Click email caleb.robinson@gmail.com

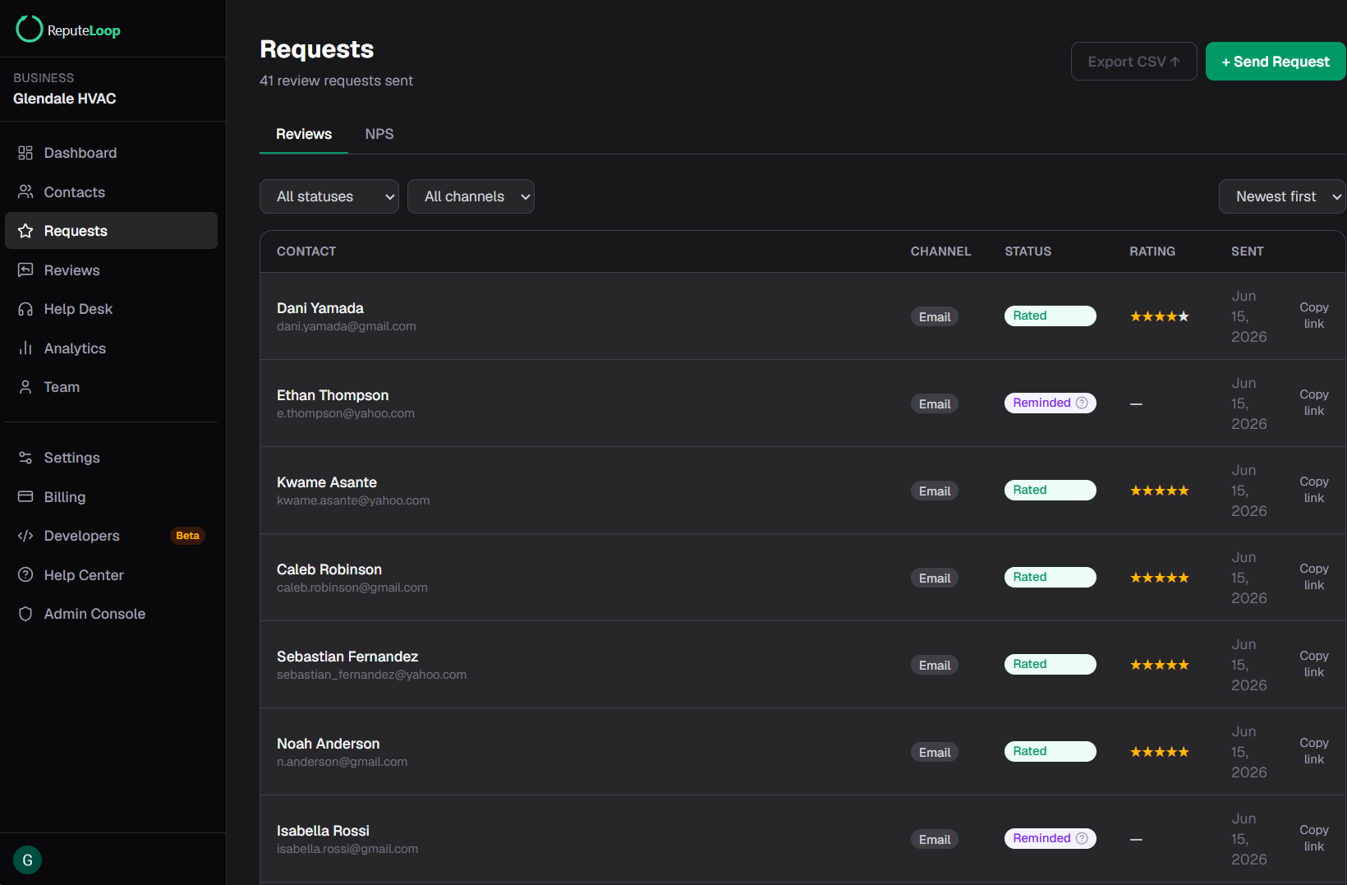pyautogui.click(x=352, y=588)
